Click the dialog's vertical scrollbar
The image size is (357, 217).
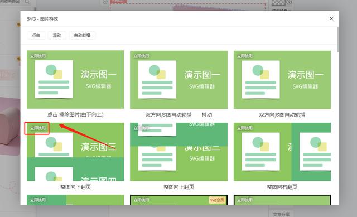338,40
